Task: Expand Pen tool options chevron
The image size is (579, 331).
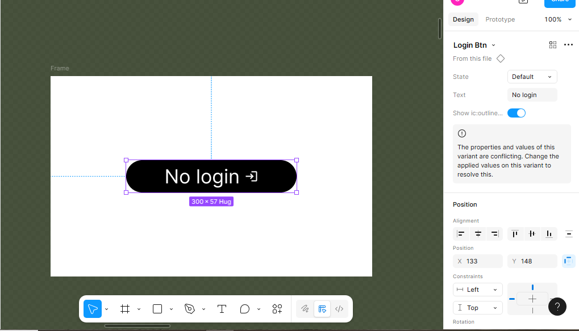Action: point(203,309)
